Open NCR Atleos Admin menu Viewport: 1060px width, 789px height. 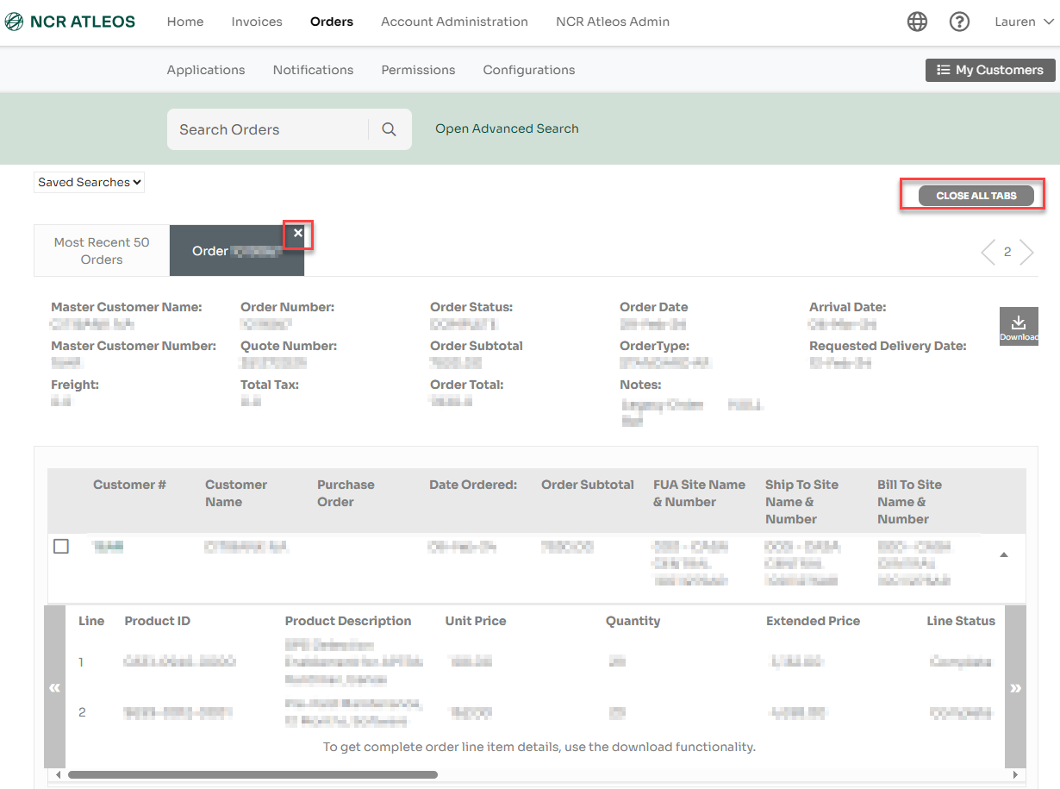[613, 22]
